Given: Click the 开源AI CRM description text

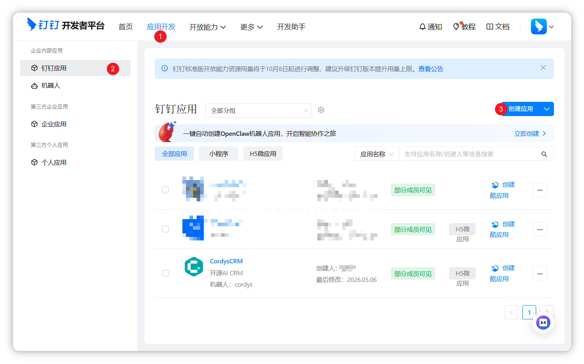Looking at the screenshot, I should tap(226, 273).
